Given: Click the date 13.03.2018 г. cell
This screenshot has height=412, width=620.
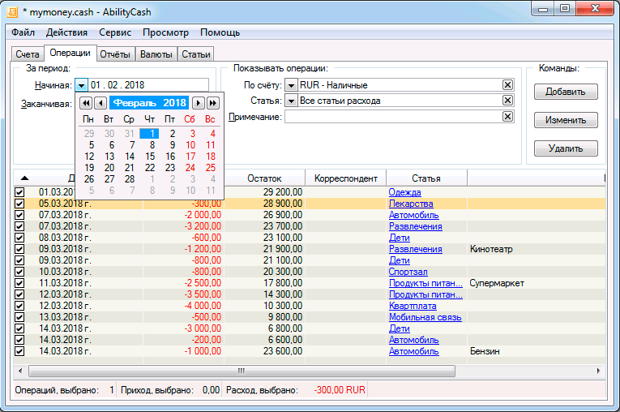Looking at the screenshot, I should coord(65,317).
